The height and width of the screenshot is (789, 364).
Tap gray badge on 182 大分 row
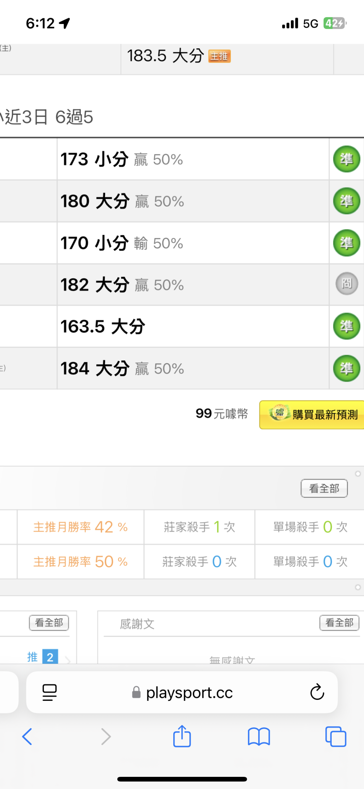pos(346,284)
